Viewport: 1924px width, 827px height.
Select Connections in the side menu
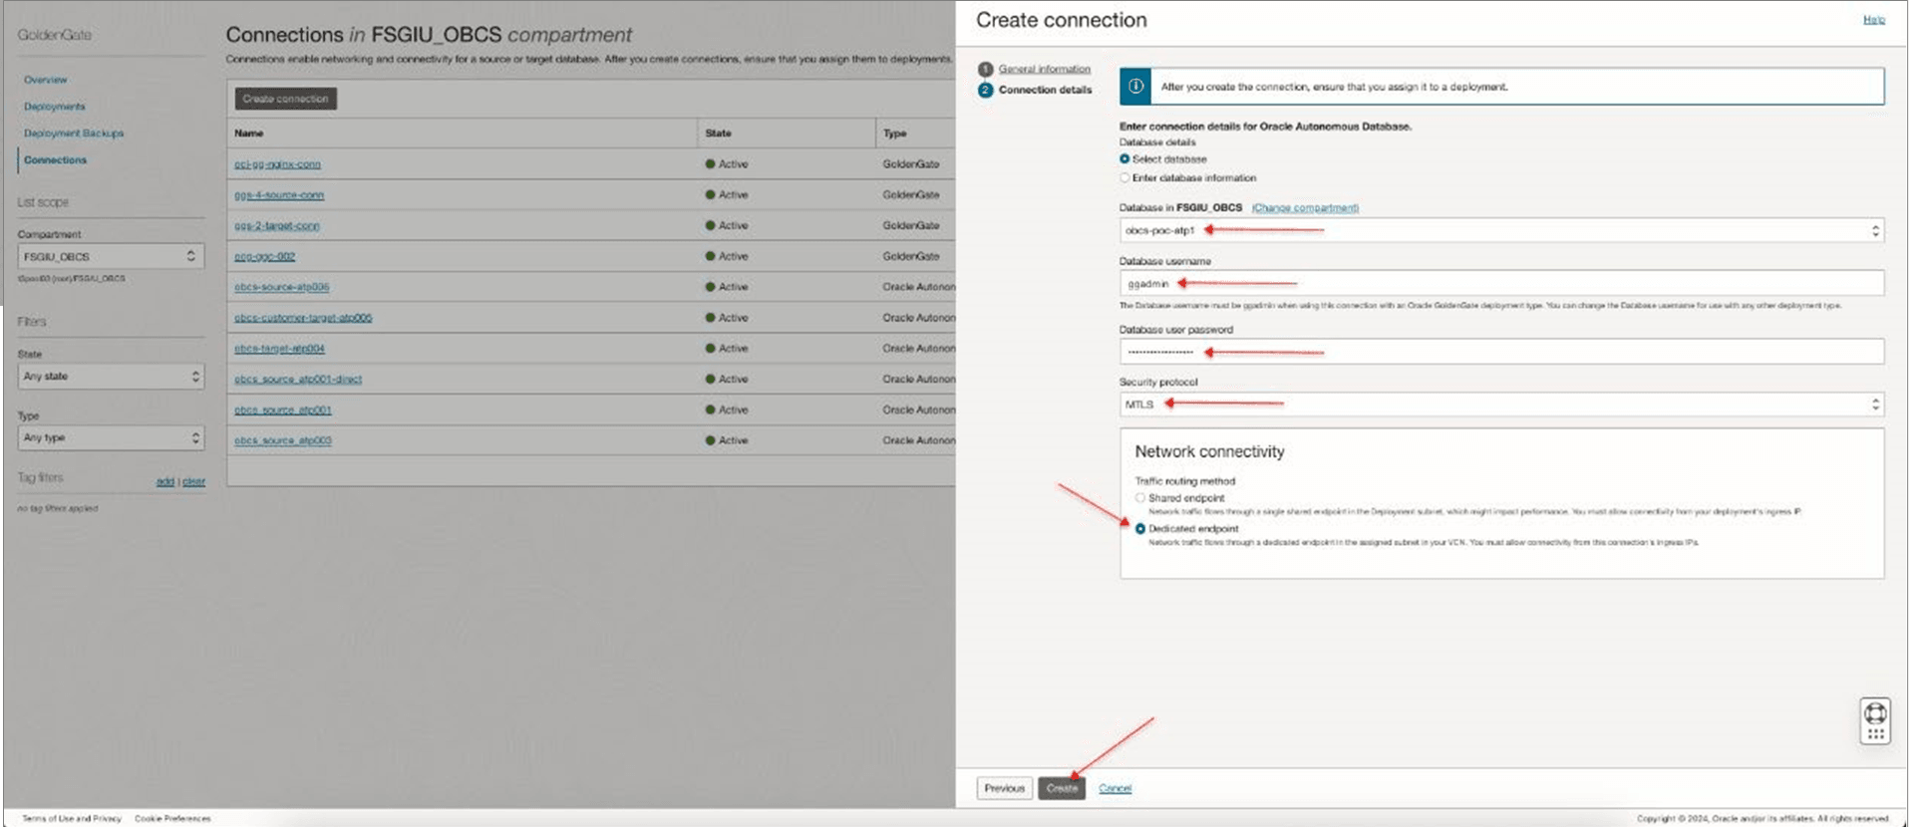click(56, 160)
